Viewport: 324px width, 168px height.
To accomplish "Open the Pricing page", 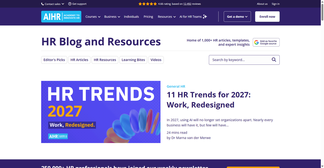I will [x=148, y=17].
